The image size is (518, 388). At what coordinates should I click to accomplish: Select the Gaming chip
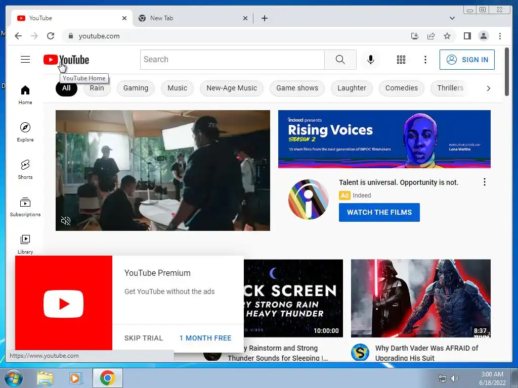coord(136,88)
